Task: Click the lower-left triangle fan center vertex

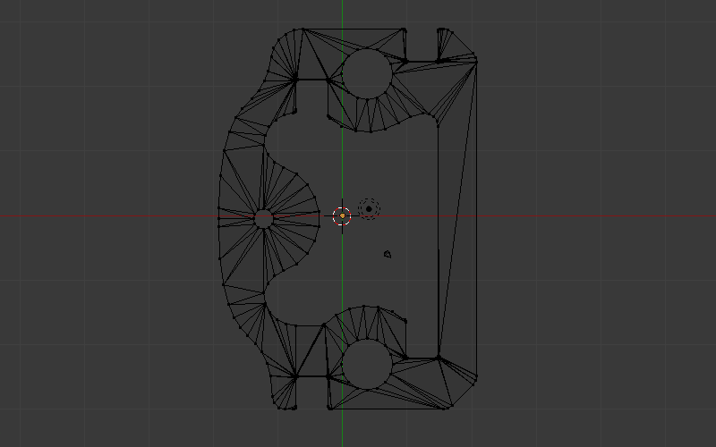Action: pyautogui.click(x=295, y=377)
